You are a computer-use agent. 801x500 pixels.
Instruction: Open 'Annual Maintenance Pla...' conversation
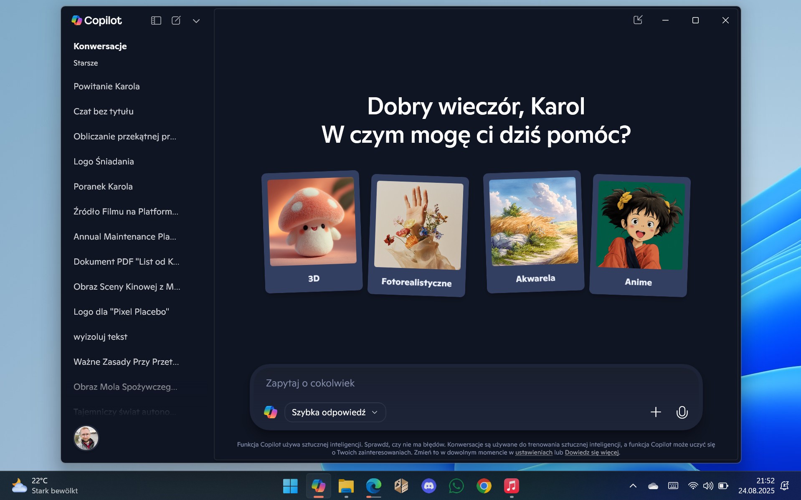coord(125,237)
